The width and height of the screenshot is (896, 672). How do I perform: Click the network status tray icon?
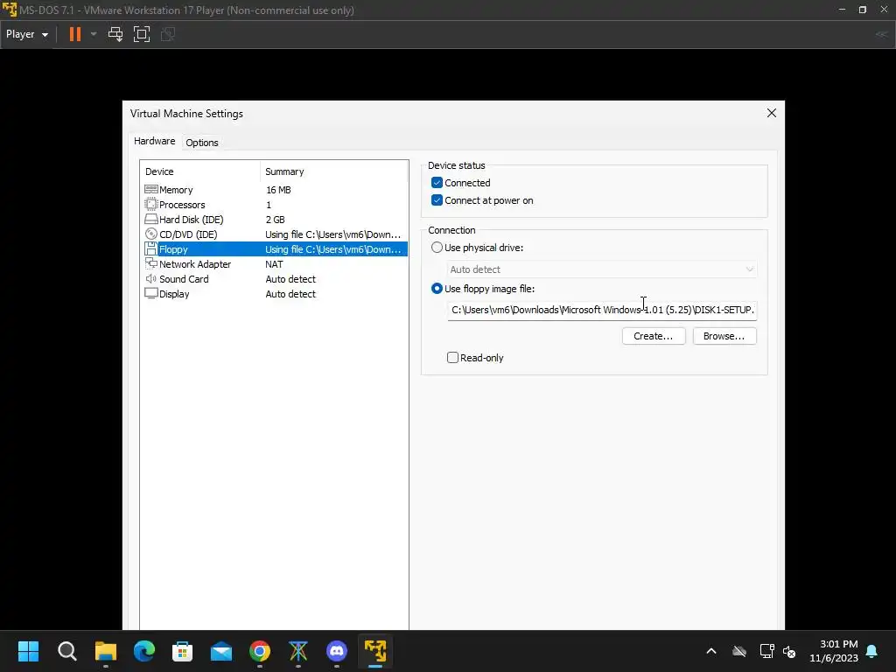(766, 651)
